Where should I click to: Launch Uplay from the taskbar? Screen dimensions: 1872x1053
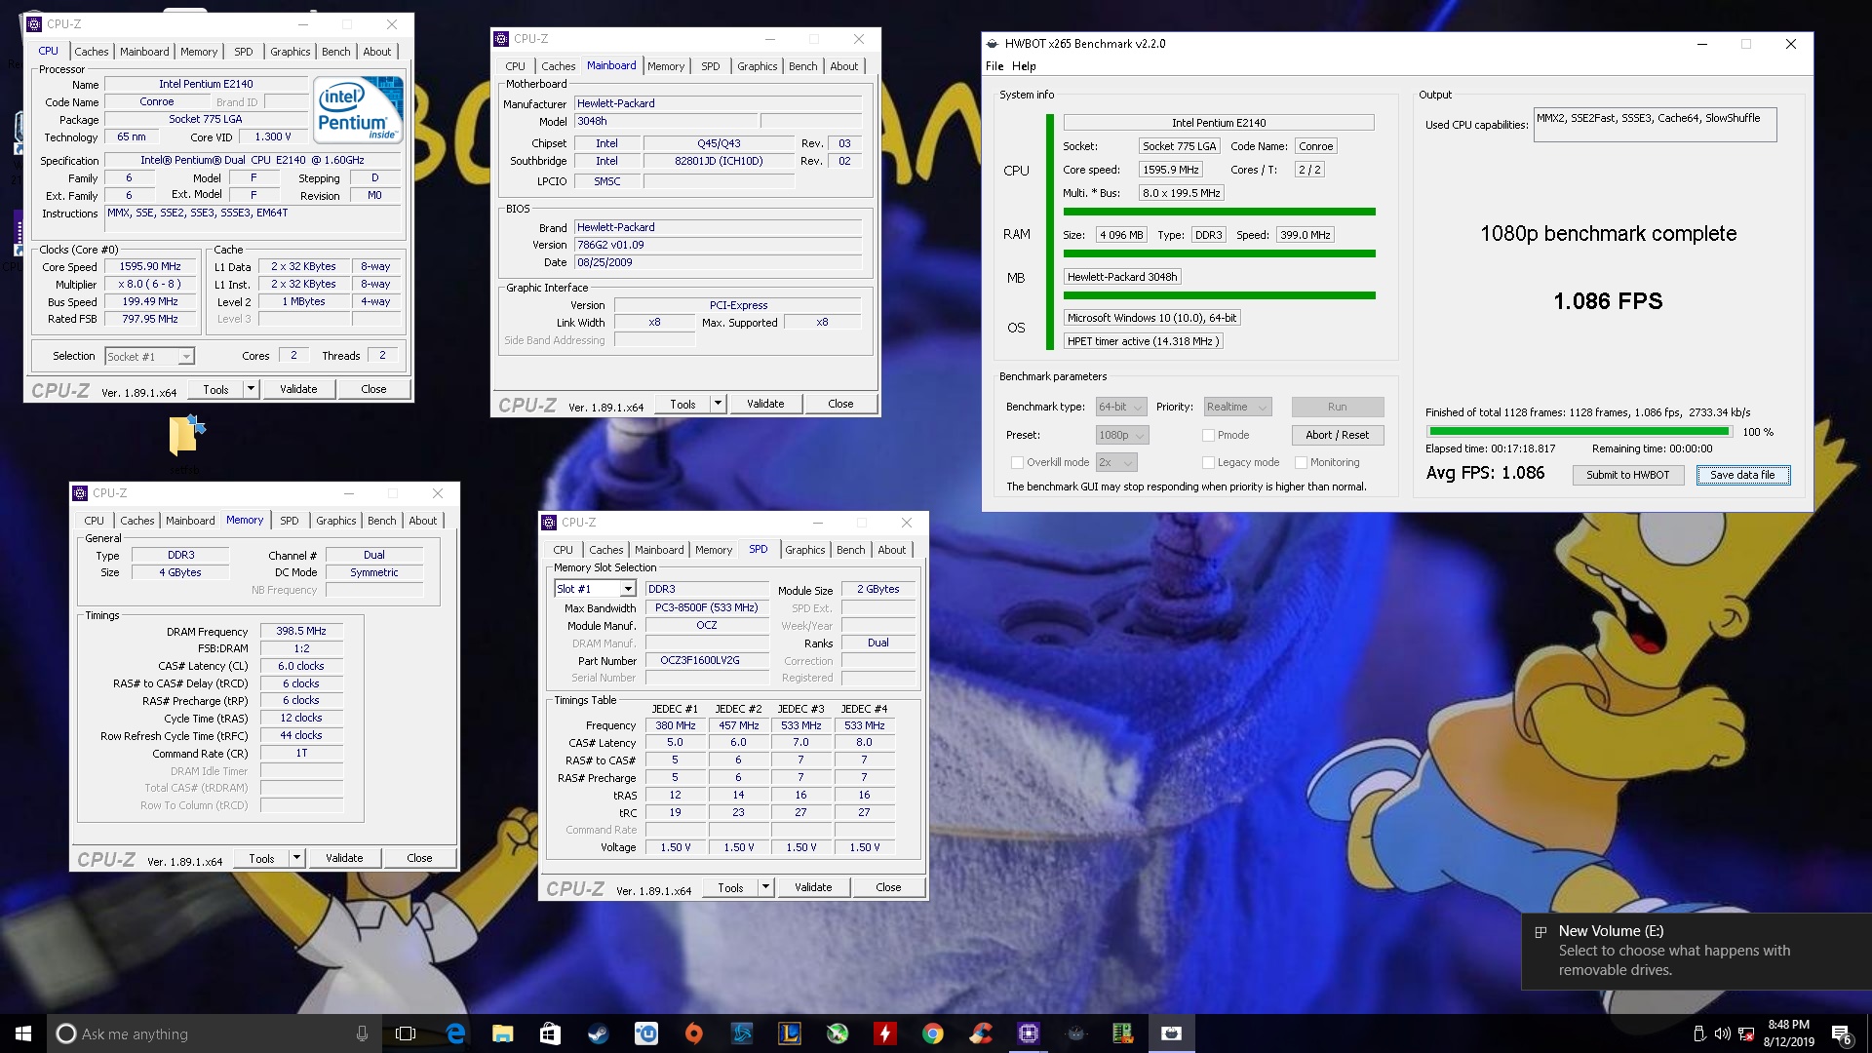[645, 1033]
